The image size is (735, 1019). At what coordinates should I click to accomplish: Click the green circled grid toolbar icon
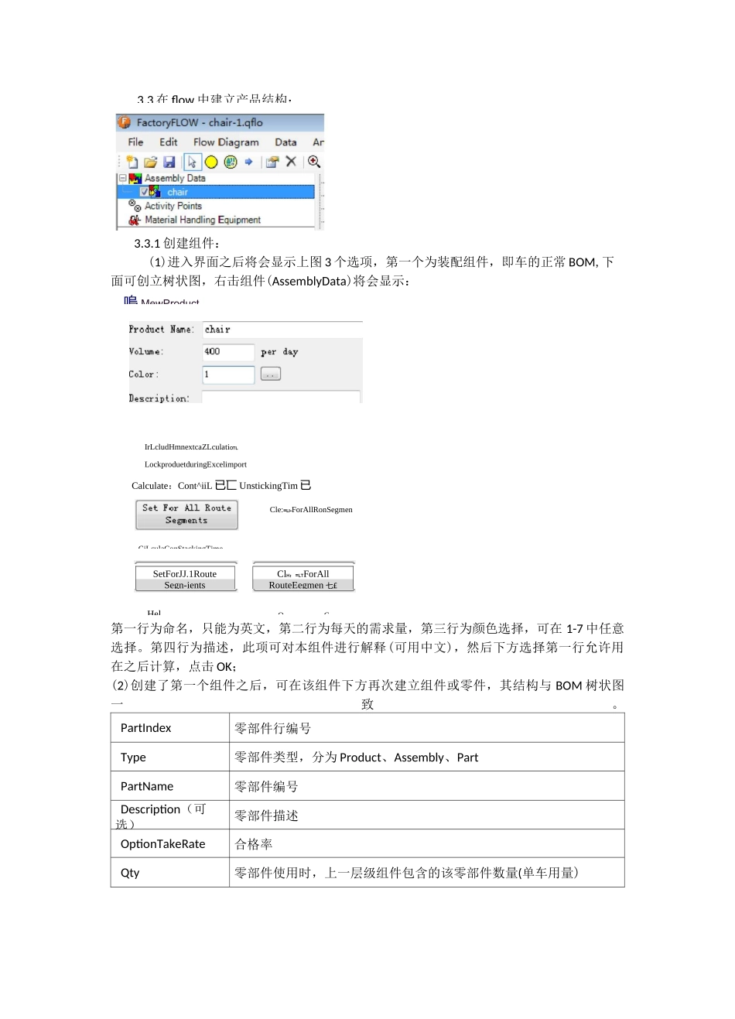pyautogui.click(x=231, y=162)
